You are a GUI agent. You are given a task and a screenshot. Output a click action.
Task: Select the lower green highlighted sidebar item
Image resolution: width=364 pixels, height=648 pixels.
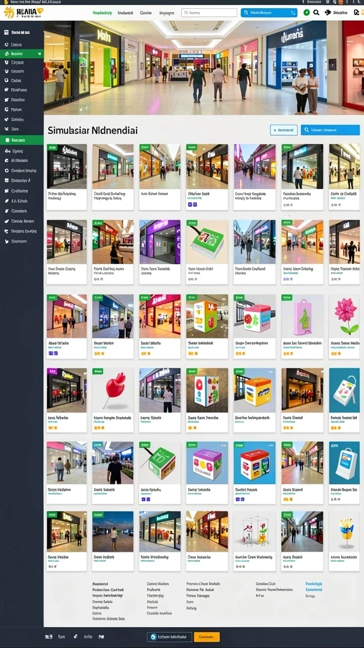21,140
